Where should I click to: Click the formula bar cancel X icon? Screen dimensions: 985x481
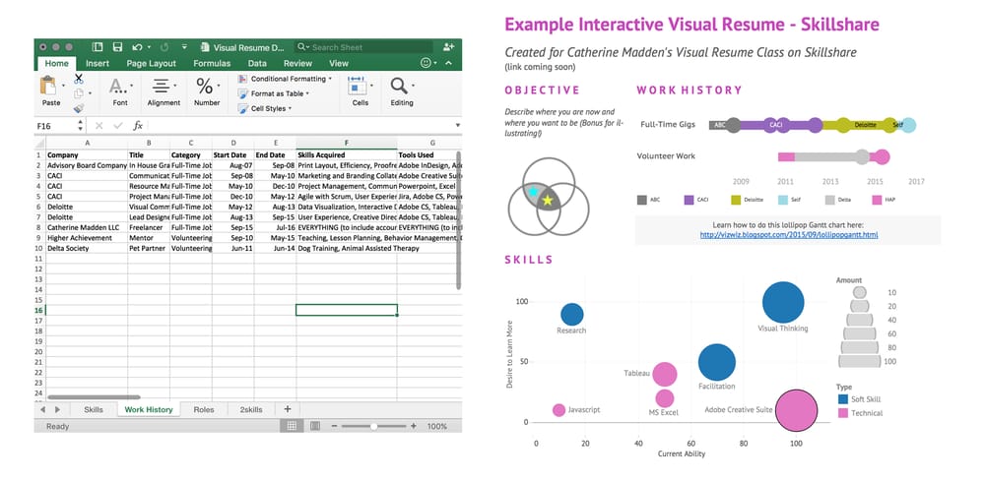tap(99, 126)
